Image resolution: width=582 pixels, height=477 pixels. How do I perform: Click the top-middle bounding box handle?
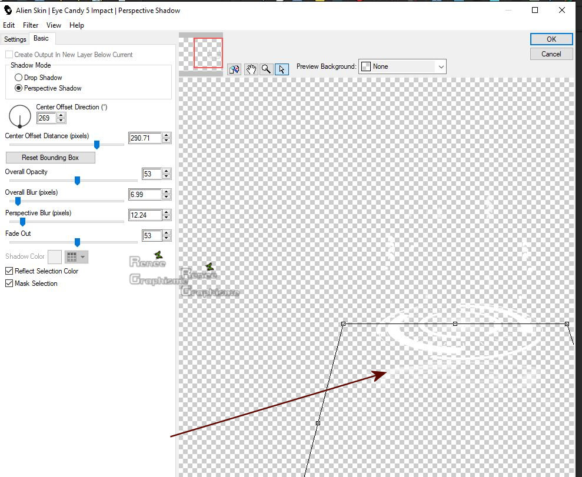coord(455,324)
